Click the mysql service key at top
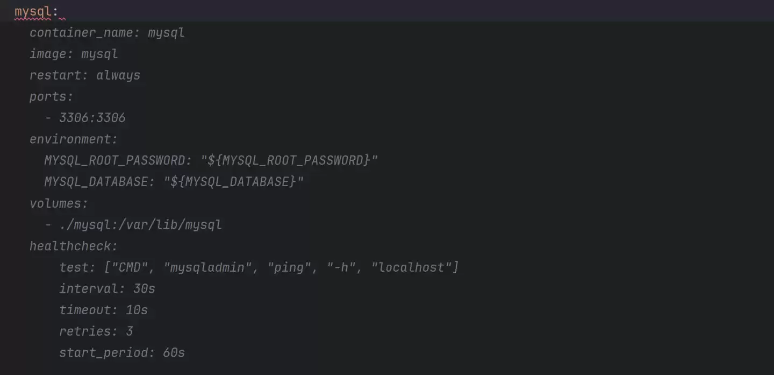The height and width of the screenshot is (375, 774). 33,12
